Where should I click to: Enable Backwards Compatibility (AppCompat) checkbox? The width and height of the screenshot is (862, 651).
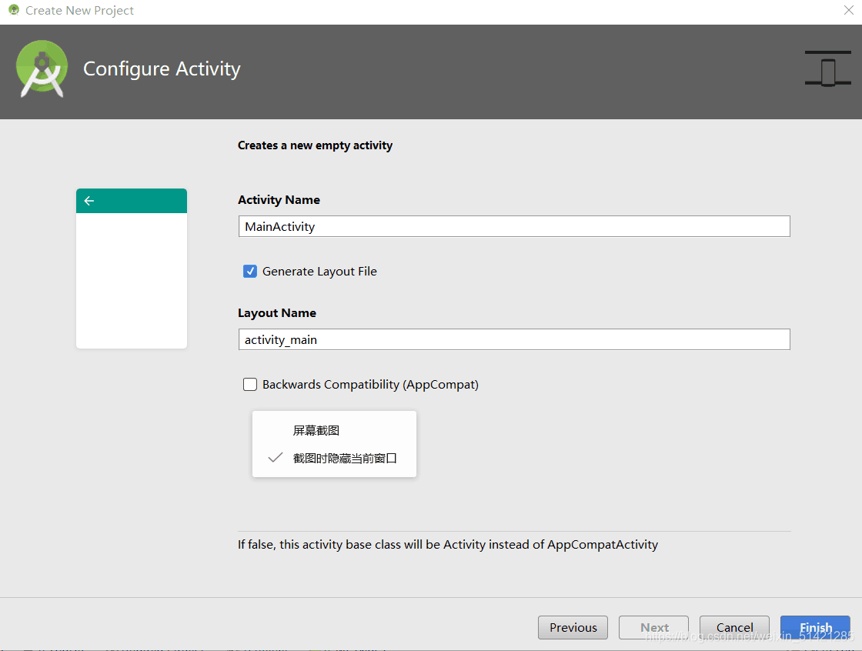click(250, 384)
